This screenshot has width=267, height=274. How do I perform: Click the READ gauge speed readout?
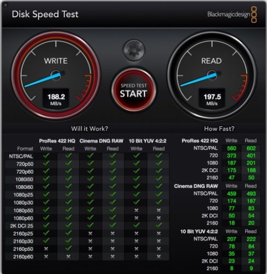tap(212, 98)
